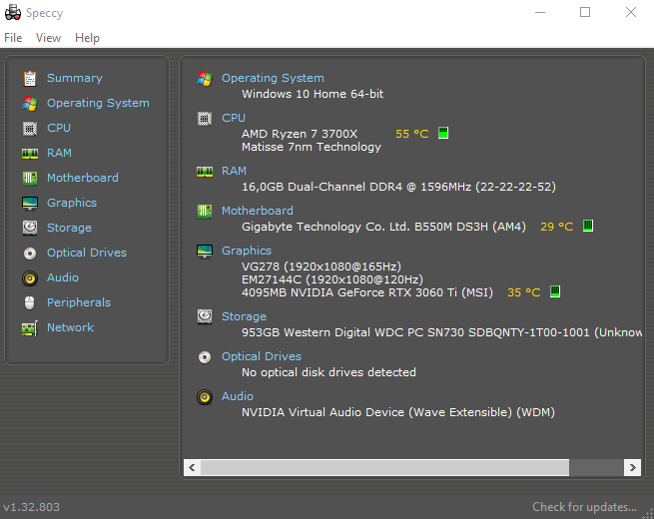Click the RAM stick icon in sidebar

click(30, 154)
